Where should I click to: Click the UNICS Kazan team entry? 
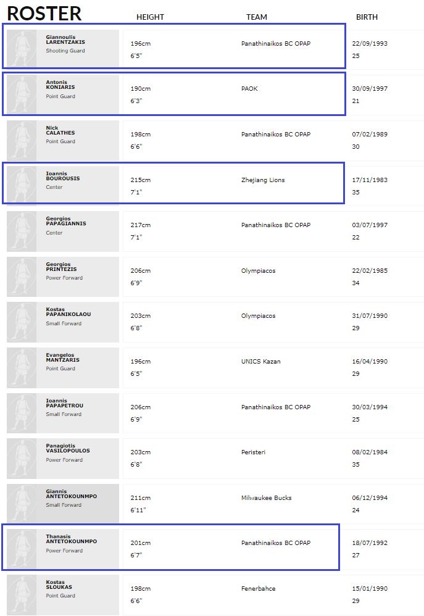(260, 361)
